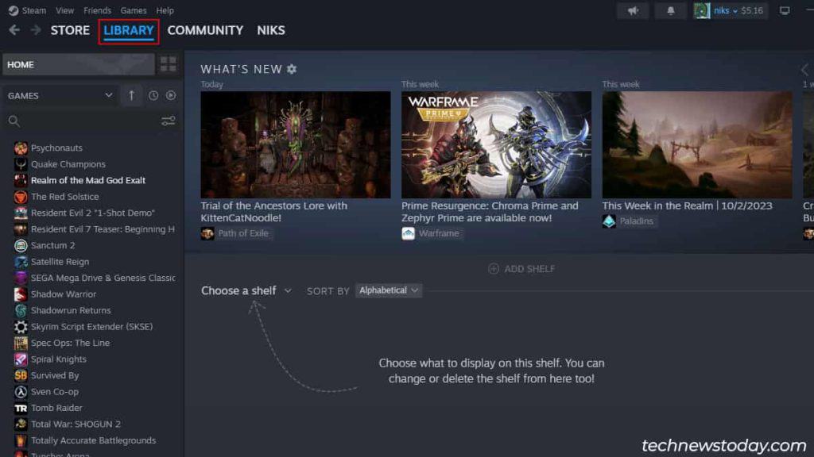Open the announcements megaphone icon
Image resolution: width=814 pixels, height=457 pixels.
(x=633, y=10)
